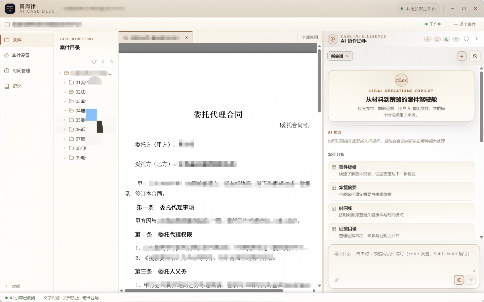Click the document's vertical scrollbar thumb
The height and width of the screenshot is (302, 484).
coord(319,81)
